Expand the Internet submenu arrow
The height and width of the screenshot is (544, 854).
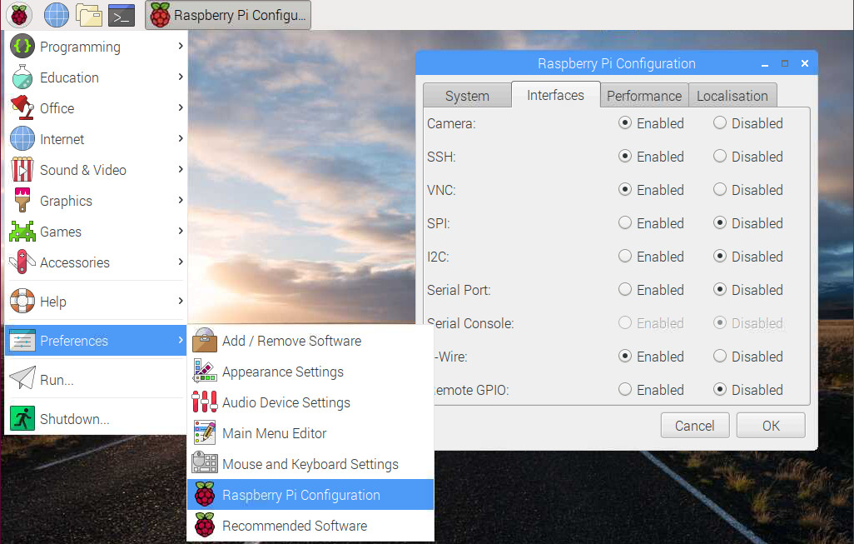coord(181,138)
